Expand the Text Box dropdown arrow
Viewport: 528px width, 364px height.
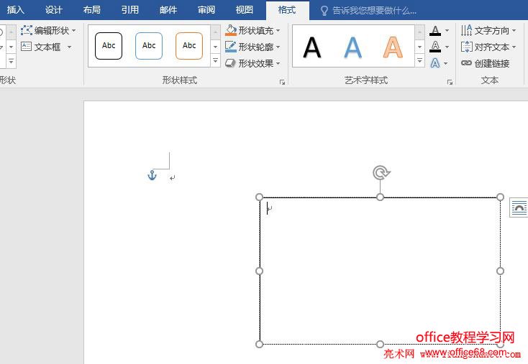pos(69,47)
